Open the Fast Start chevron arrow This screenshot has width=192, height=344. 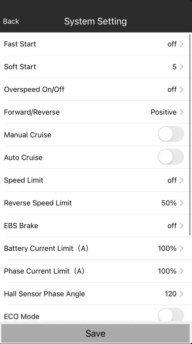[x=181, y=44]
